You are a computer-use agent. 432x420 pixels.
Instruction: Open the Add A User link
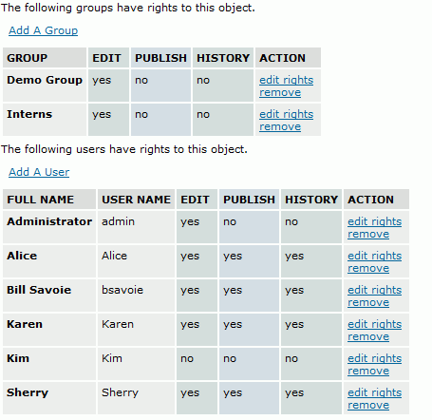tap(39, 172)
